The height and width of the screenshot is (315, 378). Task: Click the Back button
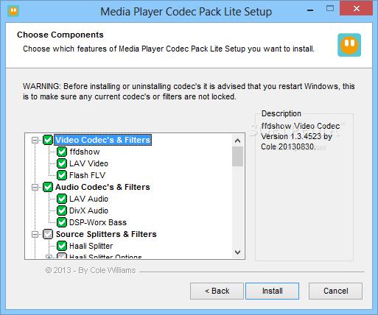pyautogui.click(x=217, y=291)
